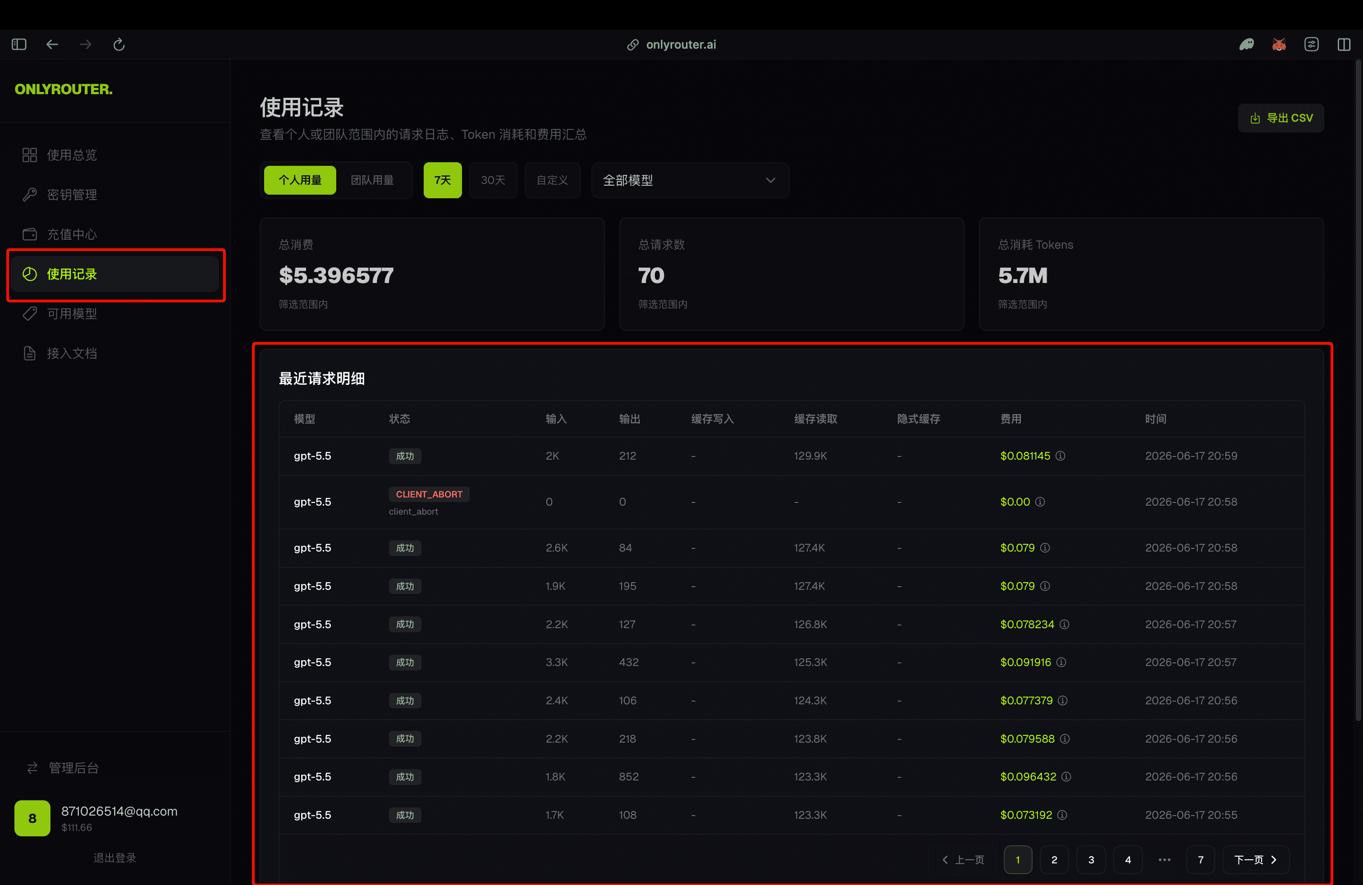Click the pagination ellipsis
This screenshot has height=885, width=1363.
[1164, 859]
